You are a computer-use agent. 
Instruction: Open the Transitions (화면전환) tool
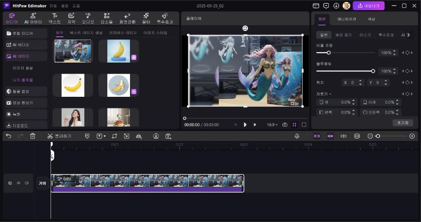[127, 18]
